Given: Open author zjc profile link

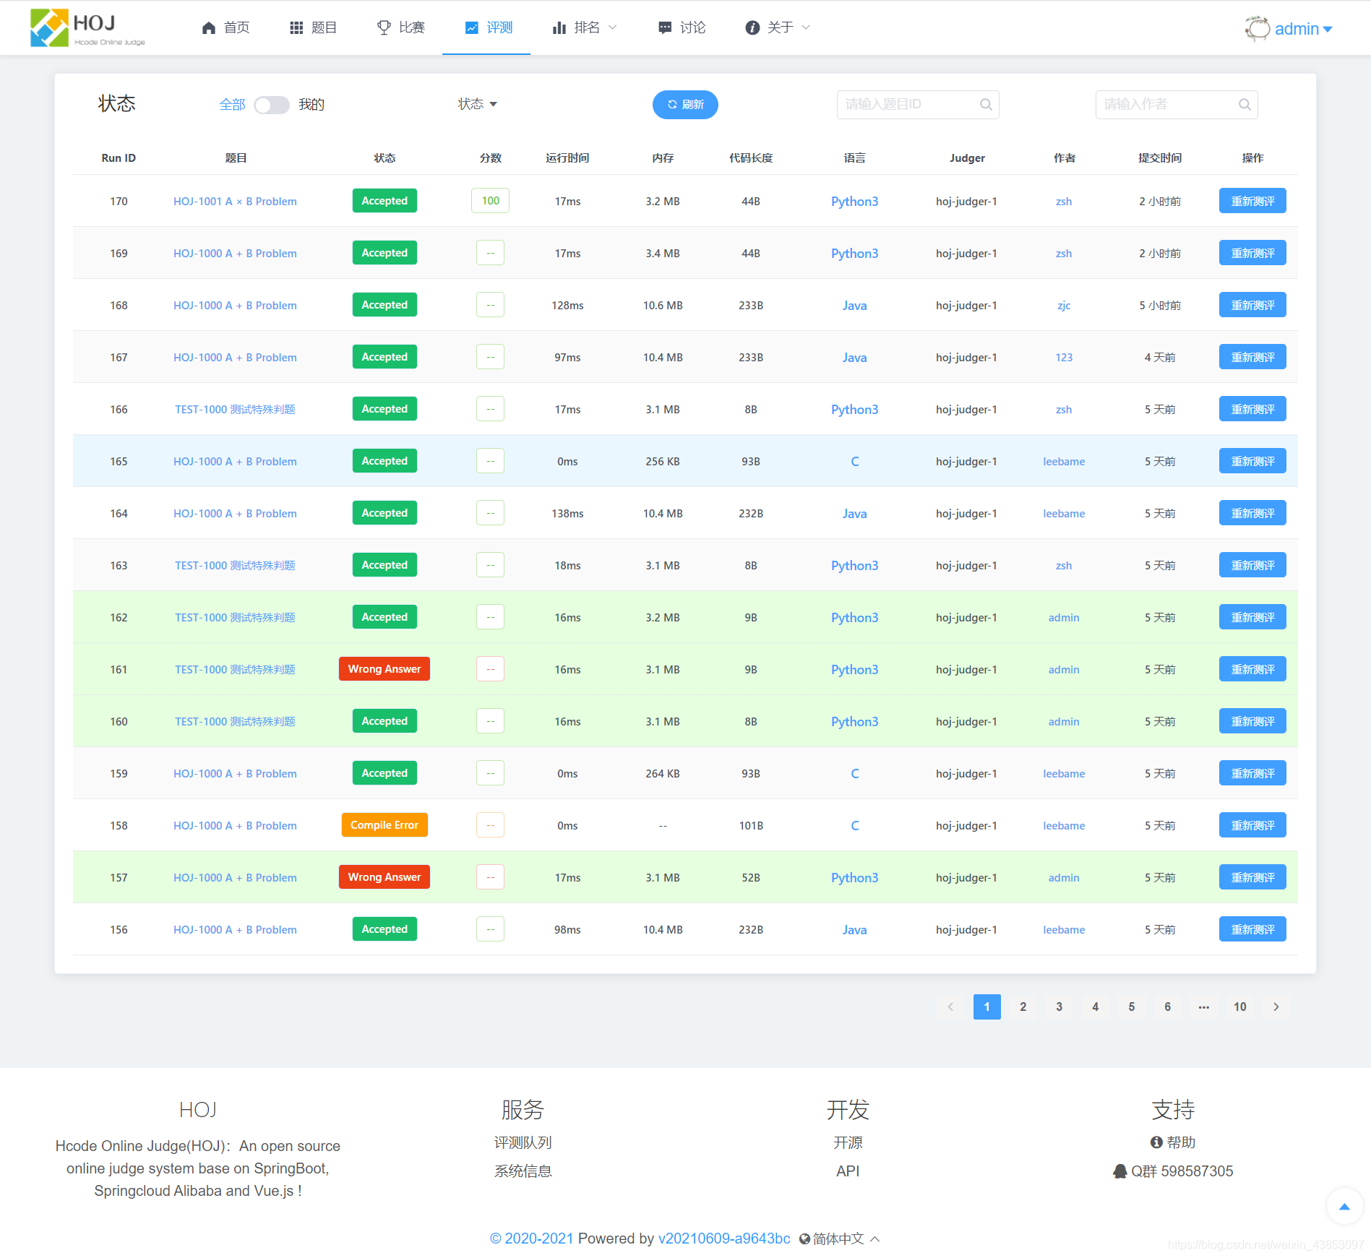Looking at the screenshot, I should pos(1064,306).
